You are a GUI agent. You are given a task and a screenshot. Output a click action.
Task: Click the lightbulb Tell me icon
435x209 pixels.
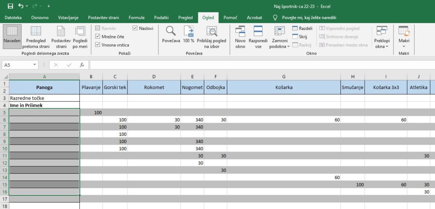coord(275,17)
